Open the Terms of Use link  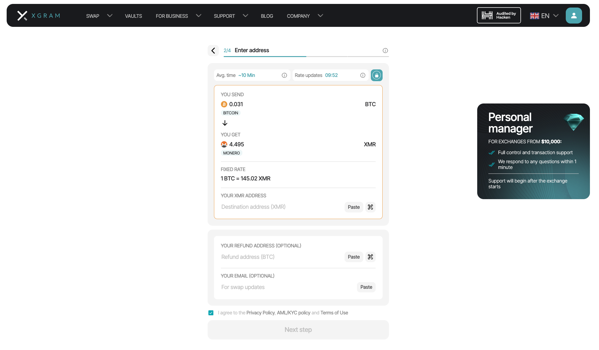coord(334,313)
